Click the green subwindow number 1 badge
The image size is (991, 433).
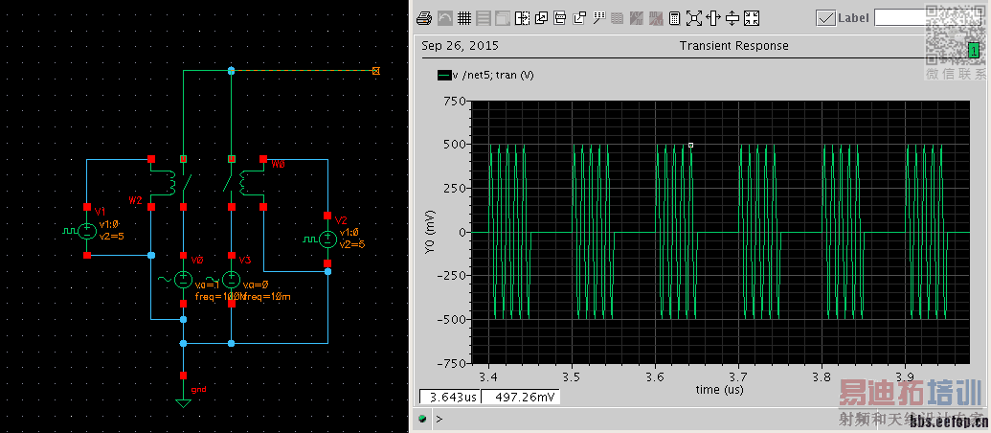pyautogui.click(x=973, y=49)
